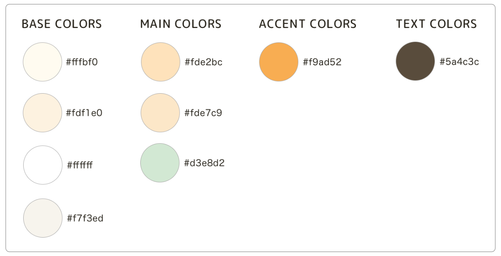Choose the dark brown #5a4c3c swatch

[x=415, y=61]
